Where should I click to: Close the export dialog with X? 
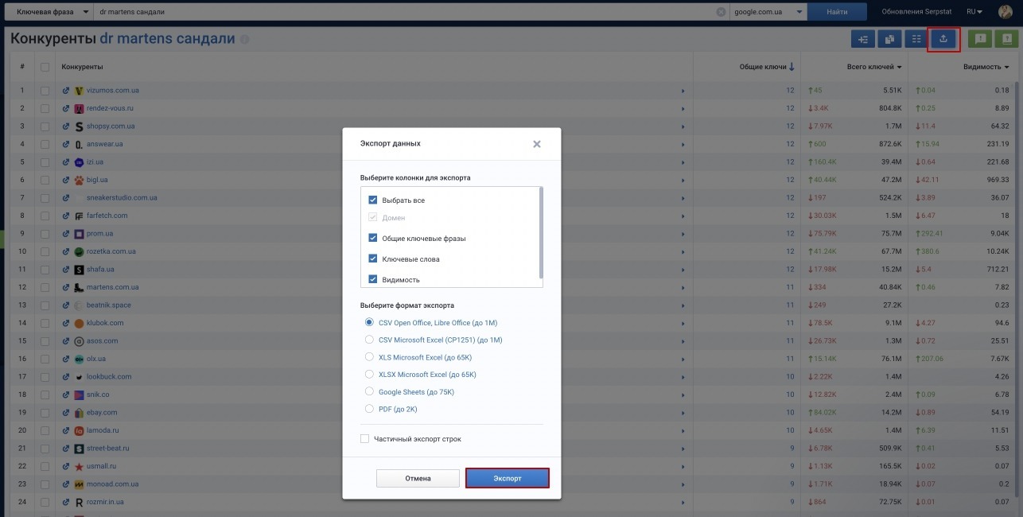click(x=537, y=144)
